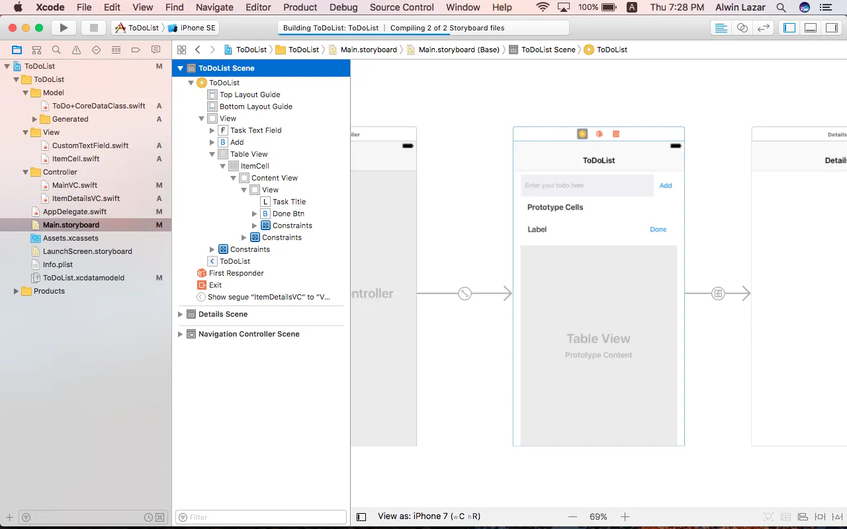Select the segue circle left of the ToDoList scene
Screen dimensions: 847x529
[x=465, y=293]
